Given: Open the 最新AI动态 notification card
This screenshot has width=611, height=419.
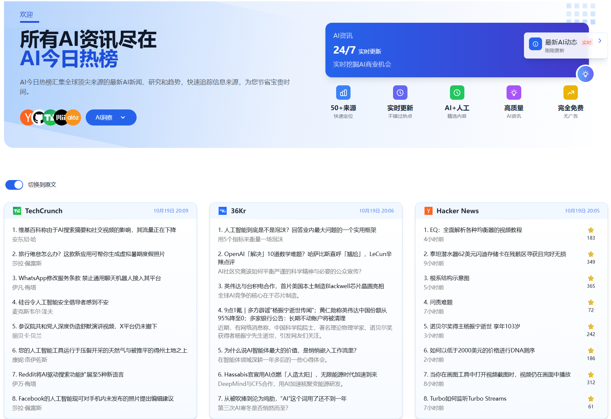Looking at the screenshot, I should click(x=561, y=46).
